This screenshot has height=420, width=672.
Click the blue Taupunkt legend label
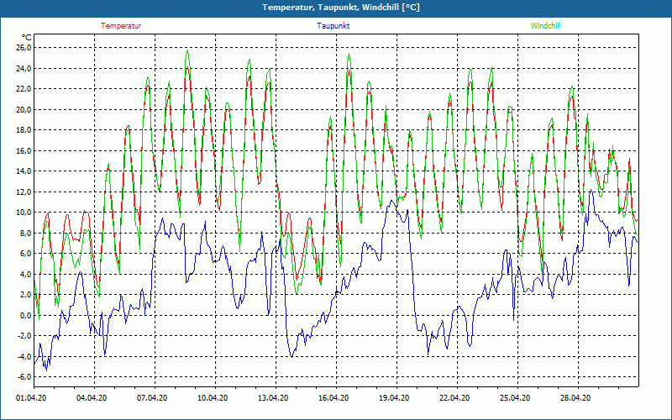coord(333,26)
